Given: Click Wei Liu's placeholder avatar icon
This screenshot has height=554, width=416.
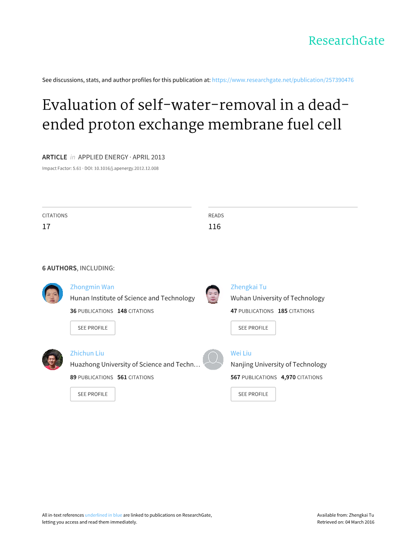Looking at the screenshot, I should click(x=213, y=360).
